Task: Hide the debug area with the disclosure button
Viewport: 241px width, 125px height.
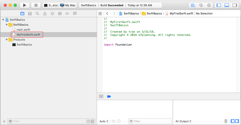Action: (101, 96)
